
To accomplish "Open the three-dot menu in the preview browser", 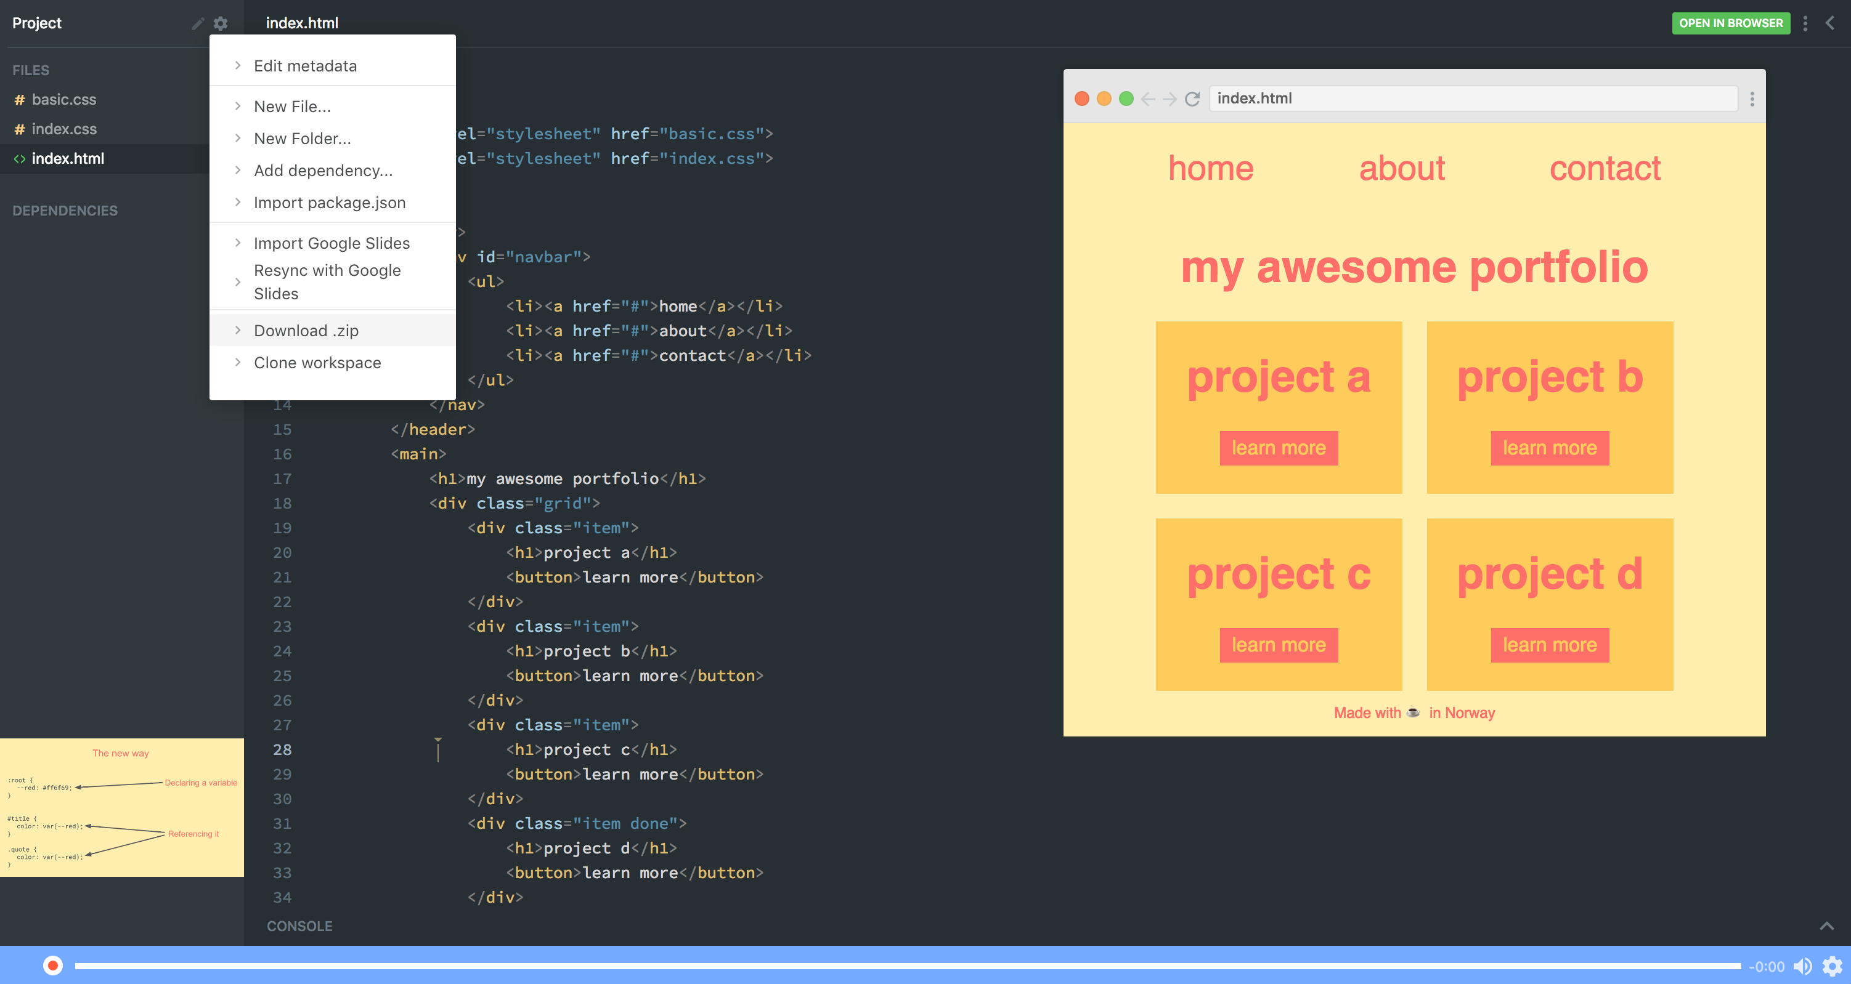I will point(1752,99).
